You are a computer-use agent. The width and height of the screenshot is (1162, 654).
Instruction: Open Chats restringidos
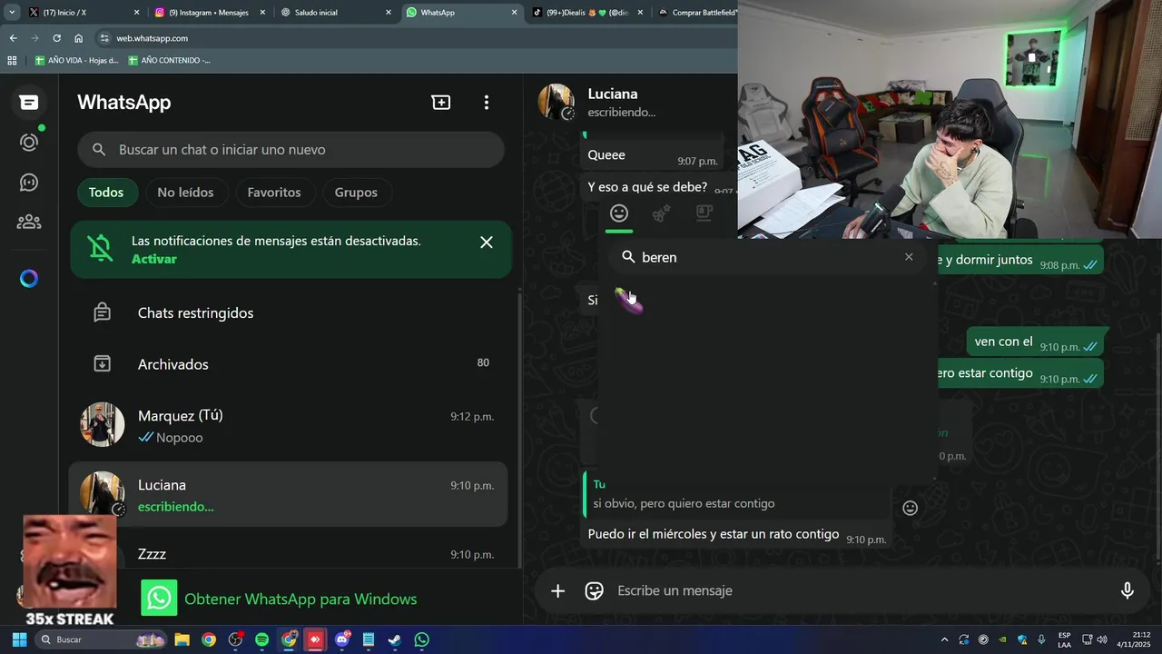pyautogui.click(x=289, y=312)
